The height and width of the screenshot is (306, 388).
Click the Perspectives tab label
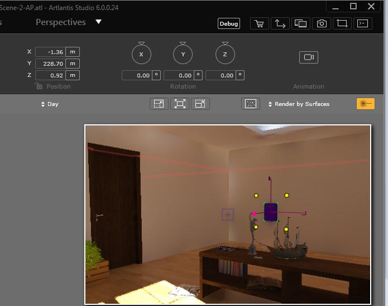61,22
